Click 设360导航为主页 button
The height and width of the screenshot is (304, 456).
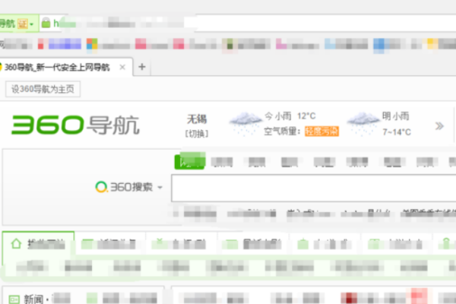click(x=43, y=89)
